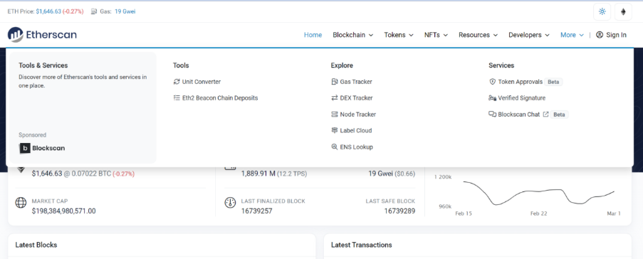Click the Market Cap globe icon
The width and height of the screenshot is (643, 259).
pyautogui.click(x=21, y=203)
